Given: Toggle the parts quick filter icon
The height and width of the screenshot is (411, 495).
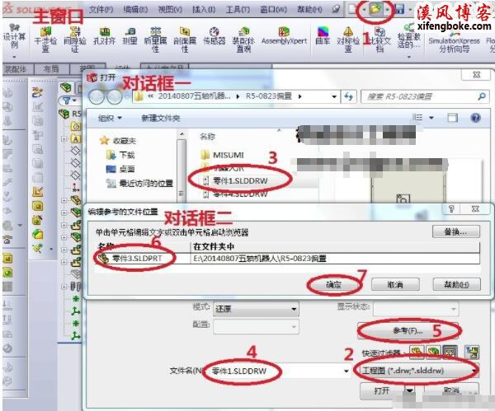Looking at the screenshot, I should click(x=417, y=352).
